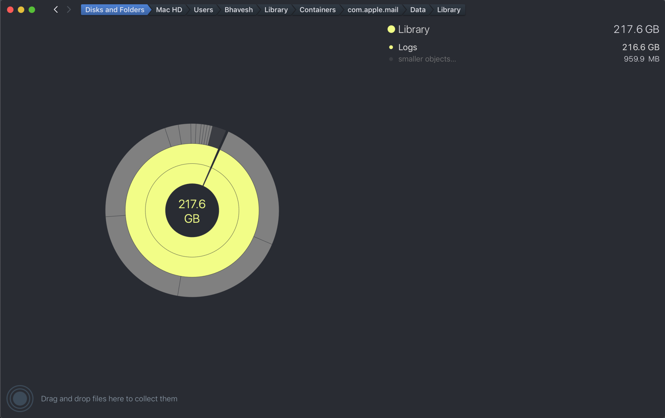Image resolution: width=665 pixels, height=418 pixels.
Task: Click the yellow minimize window button
Action: tap(21, 10)
